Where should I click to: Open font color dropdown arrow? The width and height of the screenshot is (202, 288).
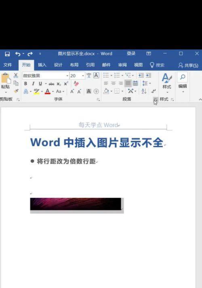(53, 91)
